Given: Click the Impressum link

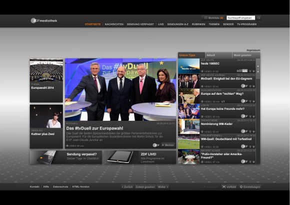Looking at the screenshot, I should [253, 50].
